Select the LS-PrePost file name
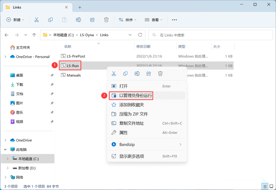The width and height of the screenshot is (276, 190). 76,56
